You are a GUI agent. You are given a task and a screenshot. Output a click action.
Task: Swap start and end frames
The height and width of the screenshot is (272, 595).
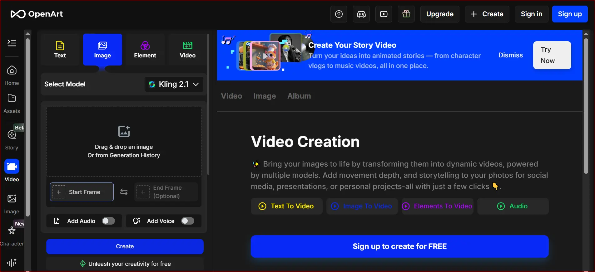point(124,192)
